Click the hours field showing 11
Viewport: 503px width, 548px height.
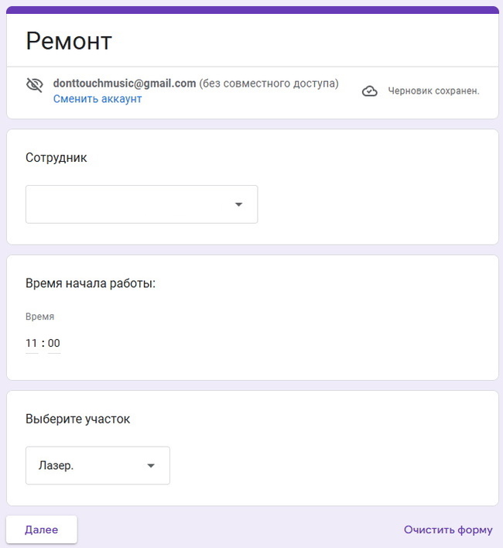tap(32, 344)
